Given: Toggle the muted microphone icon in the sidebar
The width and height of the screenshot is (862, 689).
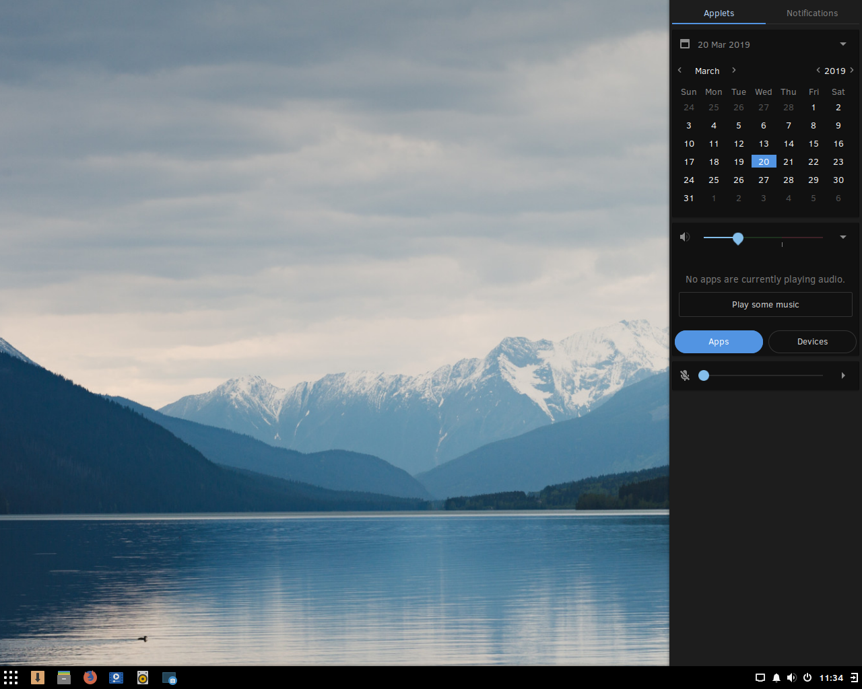Looking at the screenshot, I should pyautogui.click(x=685, y=375).
